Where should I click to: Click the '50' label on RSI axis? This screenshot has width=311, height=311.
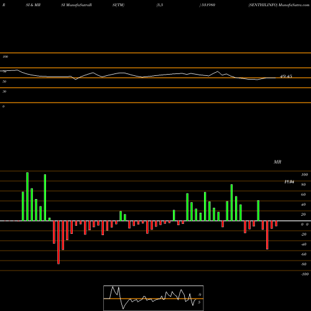(4, 81)
